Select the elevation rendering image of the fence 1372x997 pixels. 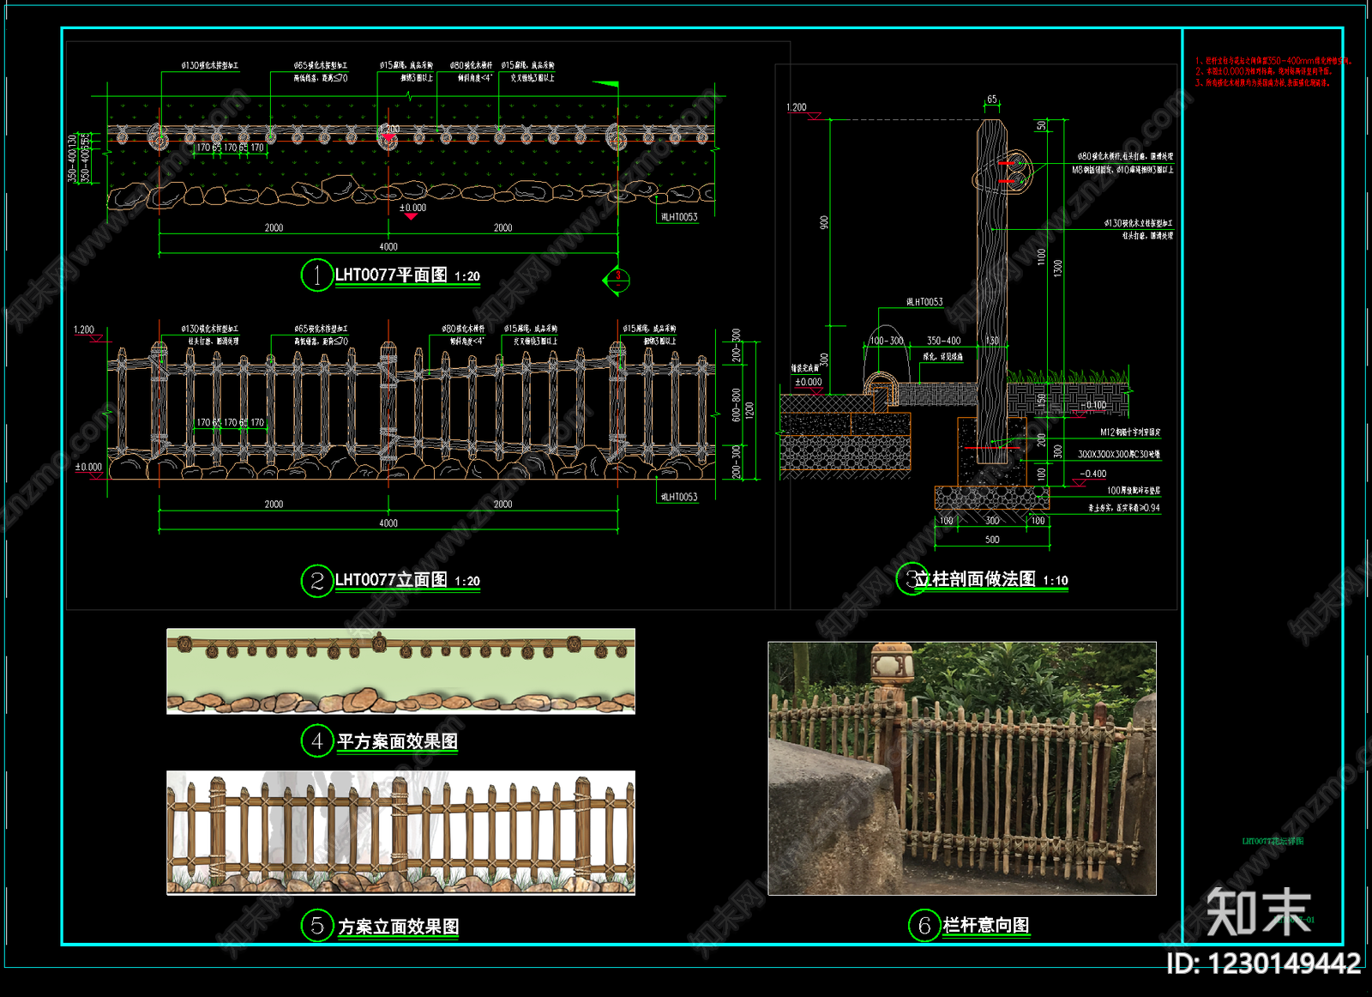pyautogui.click(x=400, y=832)
